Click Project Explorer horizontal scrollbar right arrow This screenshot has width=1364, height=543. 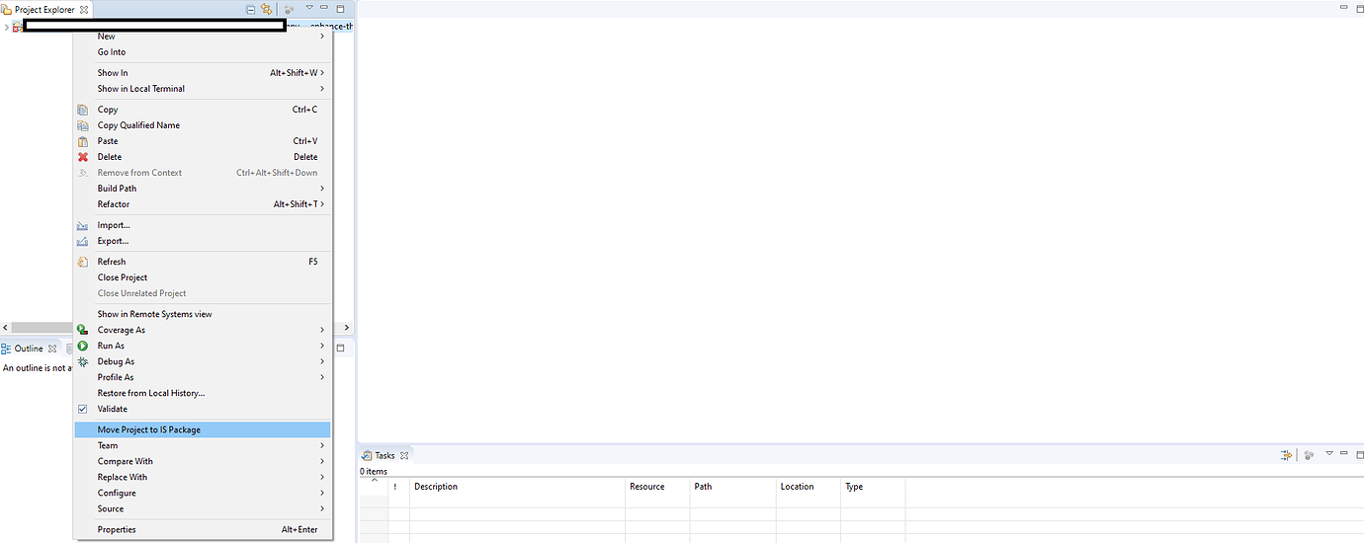(x=347, y=327)
